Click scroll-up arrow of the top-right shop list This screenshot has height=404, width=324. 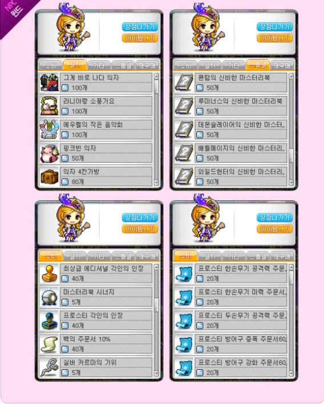[x=291, y=76]
